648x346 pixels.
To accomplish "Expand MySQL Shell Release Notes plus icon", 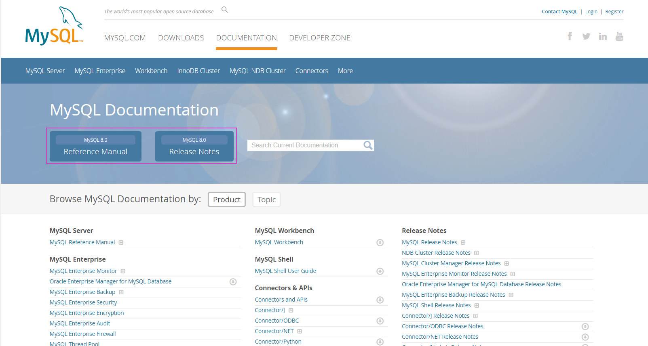I will 477,306.
